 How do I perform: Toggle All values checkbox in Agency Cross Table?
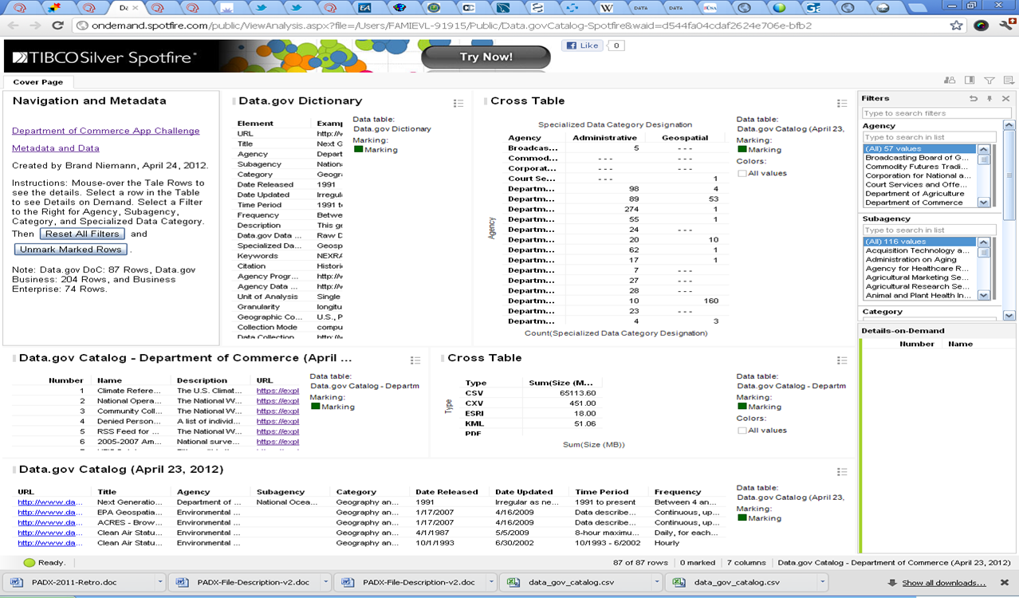click(742, 173)
